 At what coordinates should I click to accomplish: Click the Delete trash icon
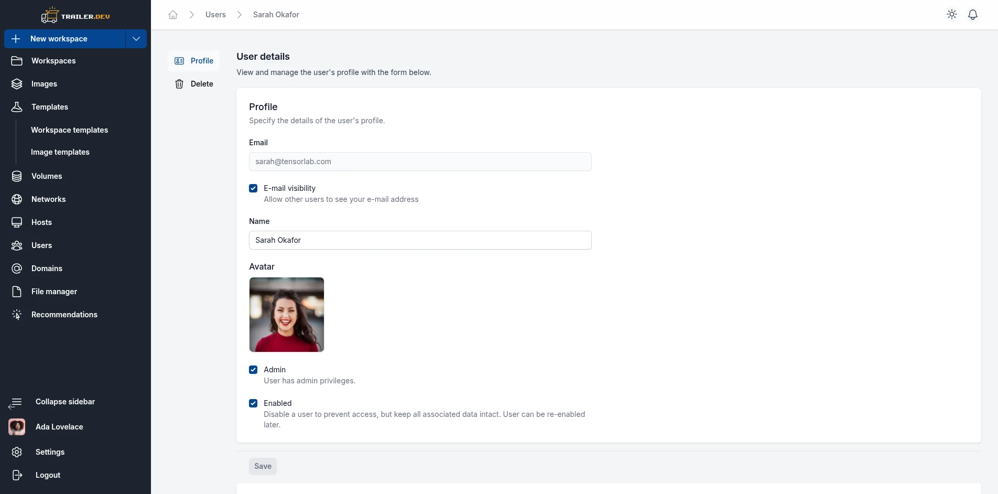[x=179, y=84]
